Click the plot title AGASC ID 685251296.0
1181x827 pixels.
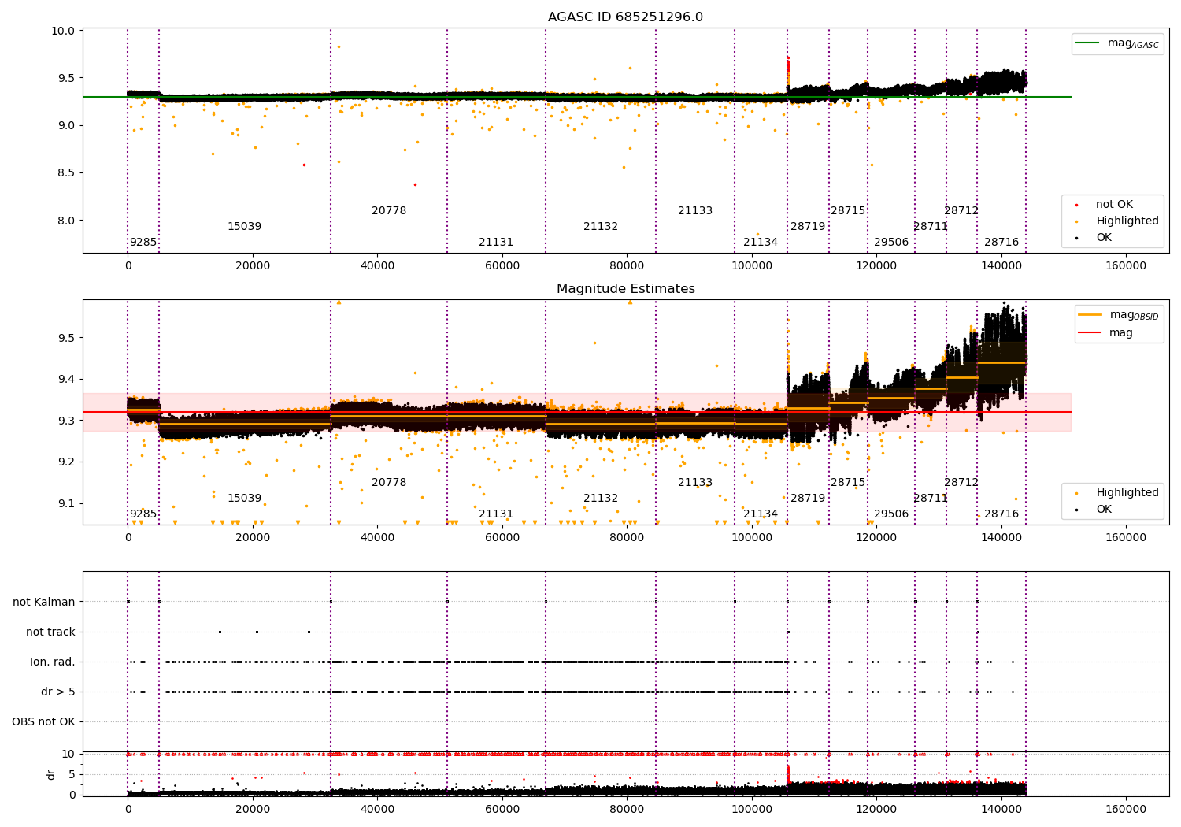pos(625,17)
